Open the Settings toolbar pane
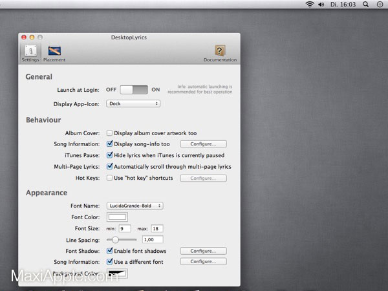Screen dimensions: 388x291 tap(30, 53)
